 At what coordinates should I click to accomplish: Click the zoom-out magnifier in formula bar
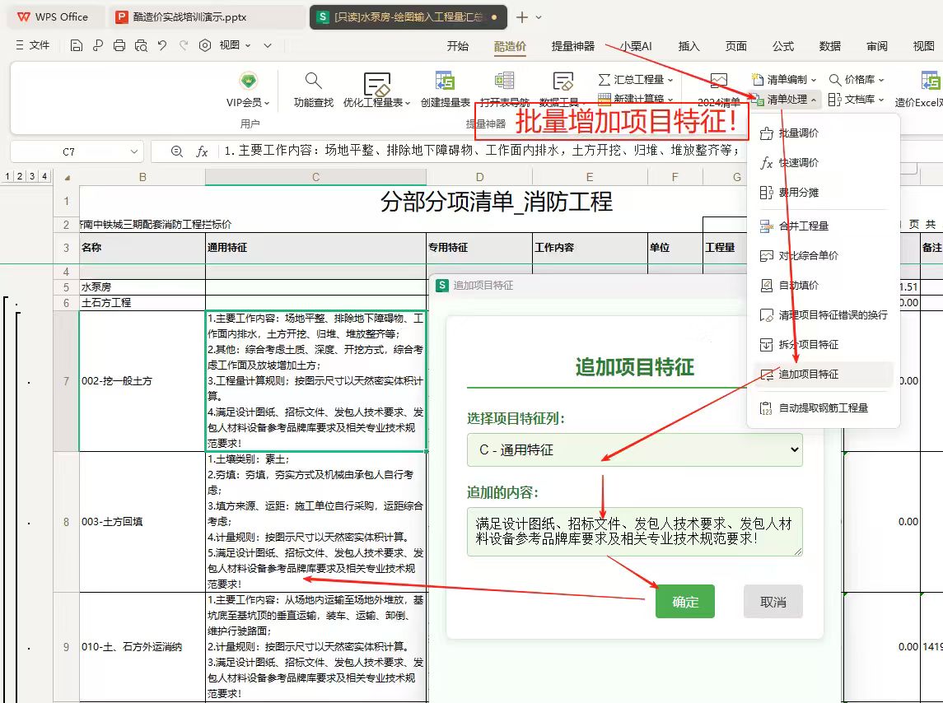click(x=176, y=151)
